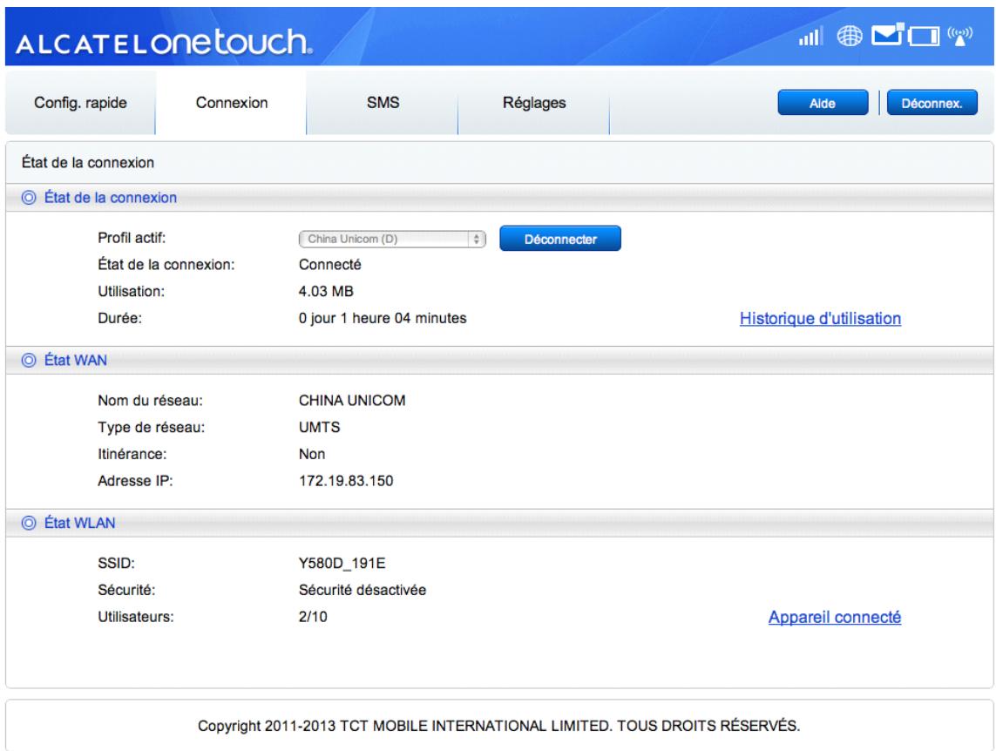Click the Utilisation: label

(x=132, y=291)
